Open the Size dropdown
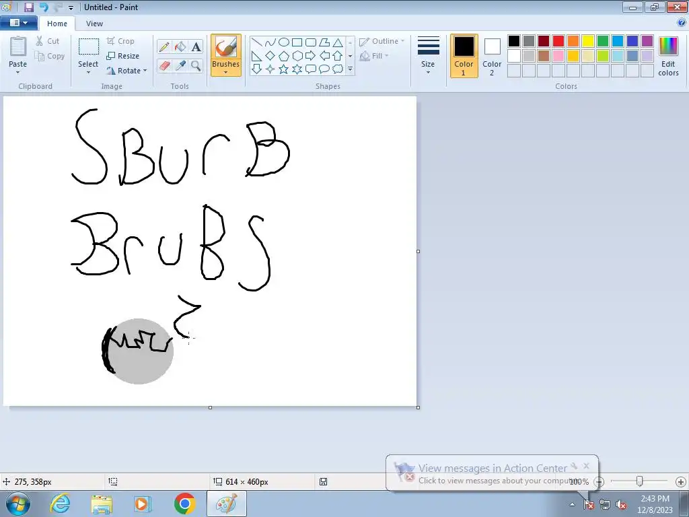This screenshot has height=517, width=689. (428, 56)
